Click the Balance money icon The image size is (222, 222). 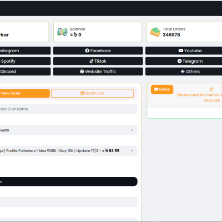[62, 32]
